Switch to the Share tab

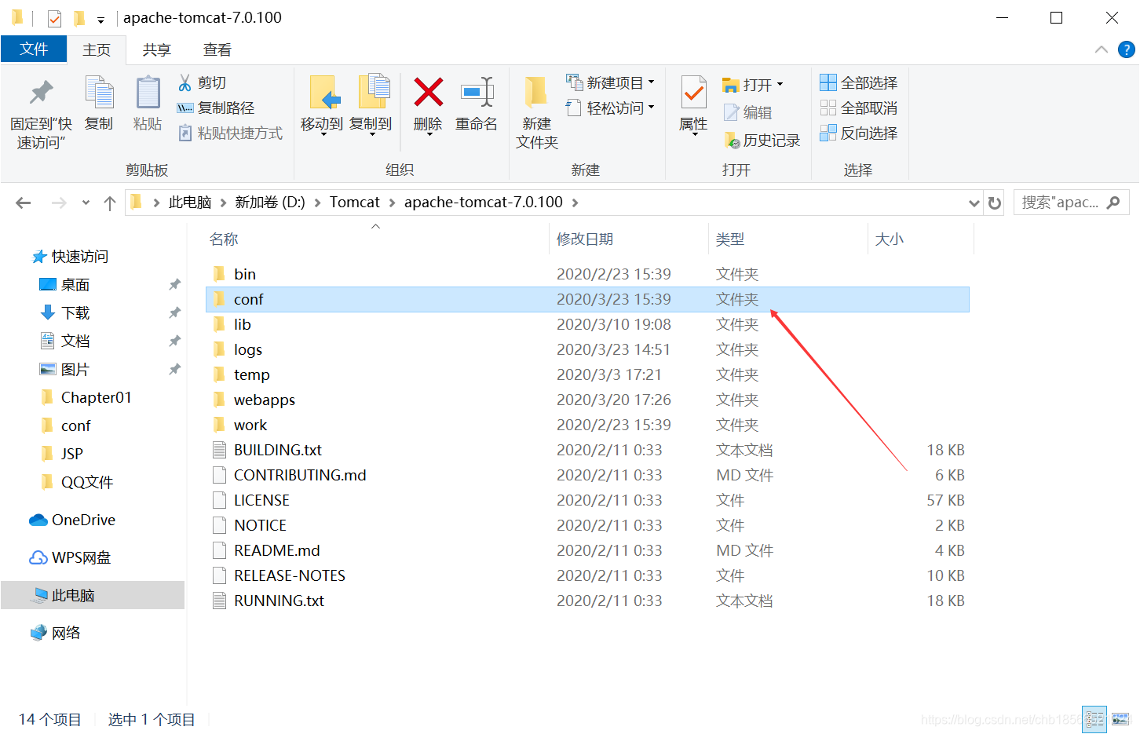(156, 49)
